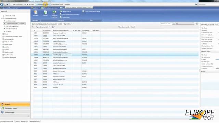The height and width of the screenshot is (123, 219).
Task: Click the Accueil button at bottom of navigation pane
Action: pos(15,104)
